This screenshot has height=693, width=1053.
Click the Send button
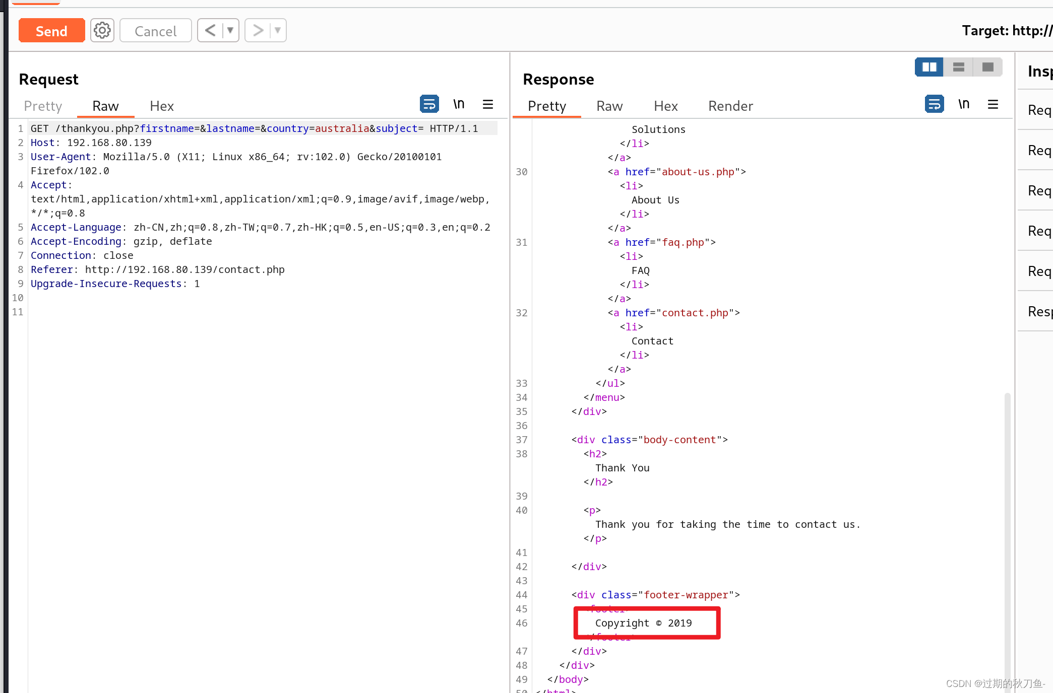(51, 31)
